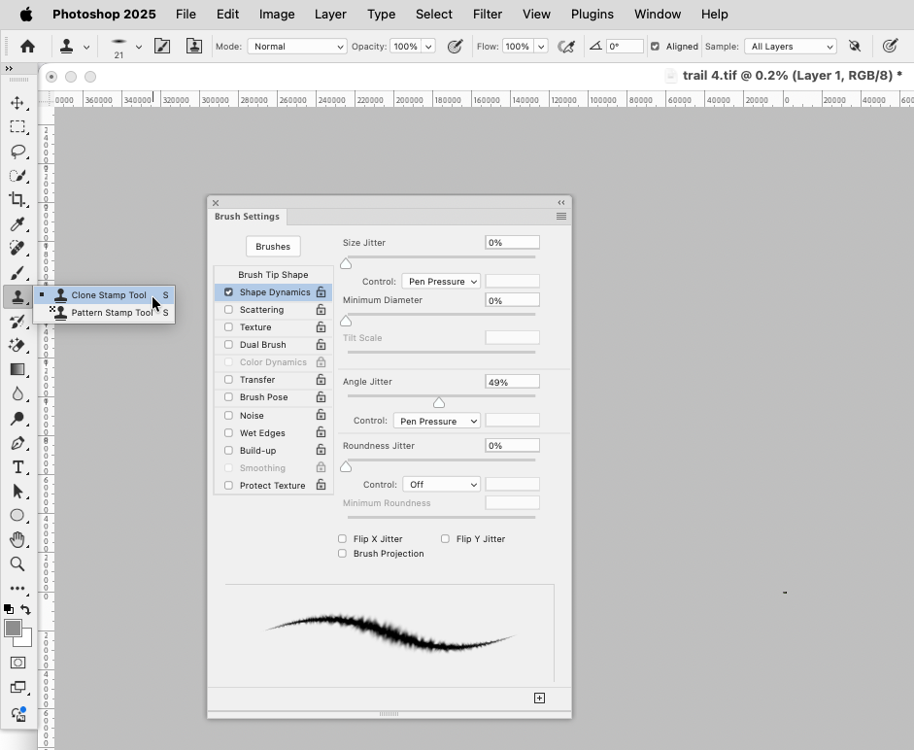
Task: Reset default foreground and background colors
Action: [x=9, y=609]
